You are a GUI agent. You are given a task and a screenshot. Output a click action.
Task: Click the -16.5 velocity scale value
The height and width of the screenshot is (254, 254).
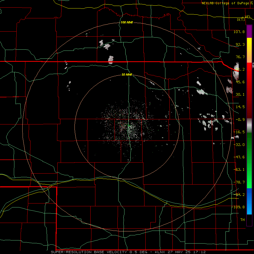tap(239, 132)
